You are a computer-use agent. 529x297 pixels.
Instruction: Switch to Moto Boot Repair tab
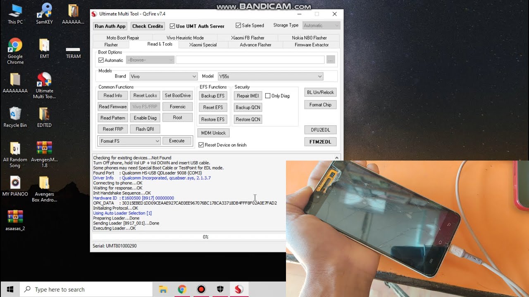pyautogui.click(x=123, y=38)
